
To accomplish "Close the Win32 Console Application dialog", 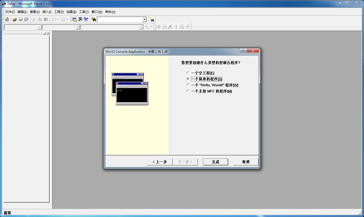I will point(252,50).
